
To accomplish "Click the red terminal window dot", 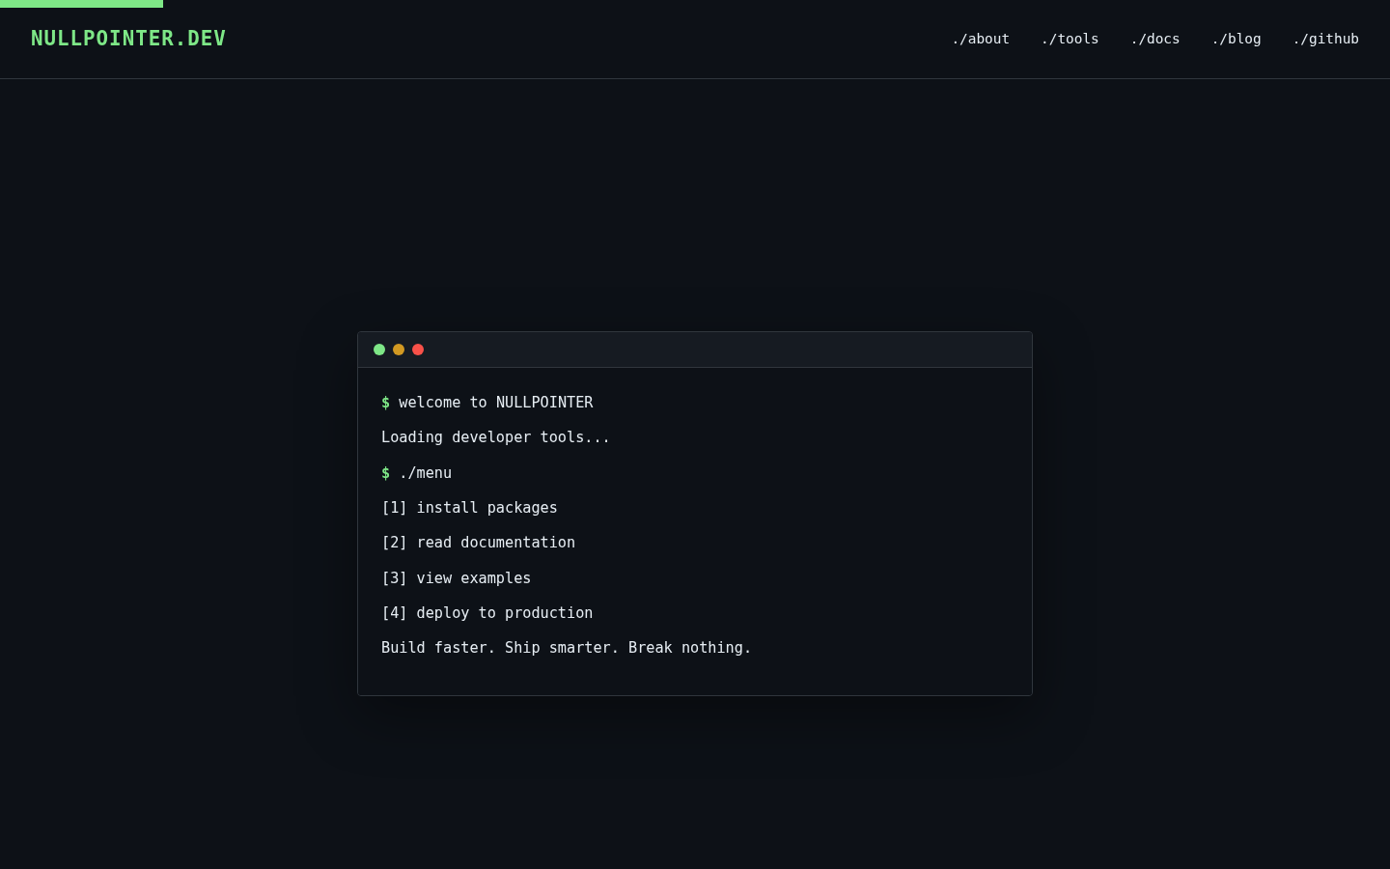I will pos(418,350).
